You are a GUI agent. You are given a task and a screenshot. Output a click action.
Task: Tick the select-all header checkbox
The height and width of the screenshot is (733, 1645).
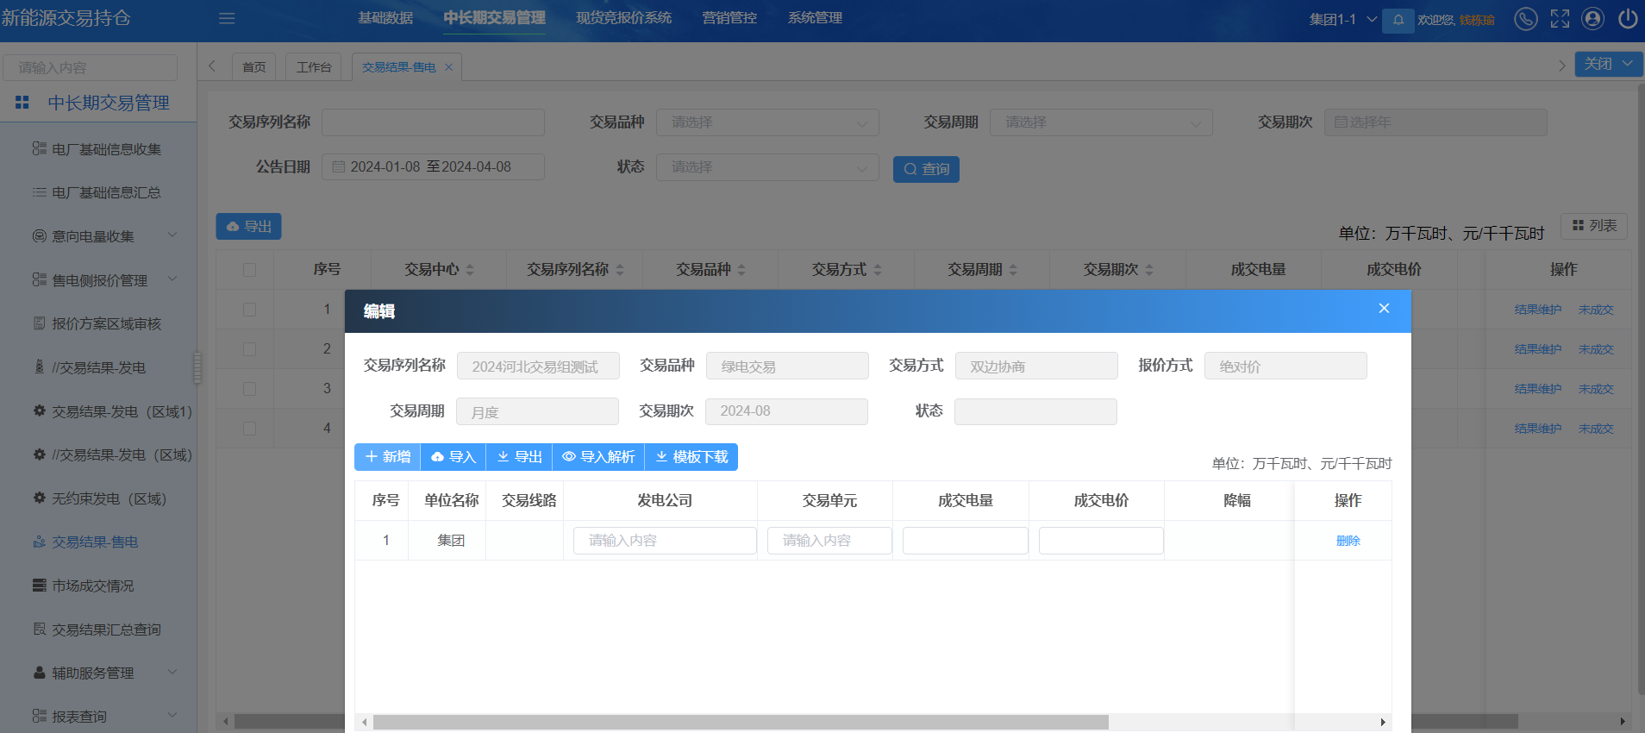(249, 270)
